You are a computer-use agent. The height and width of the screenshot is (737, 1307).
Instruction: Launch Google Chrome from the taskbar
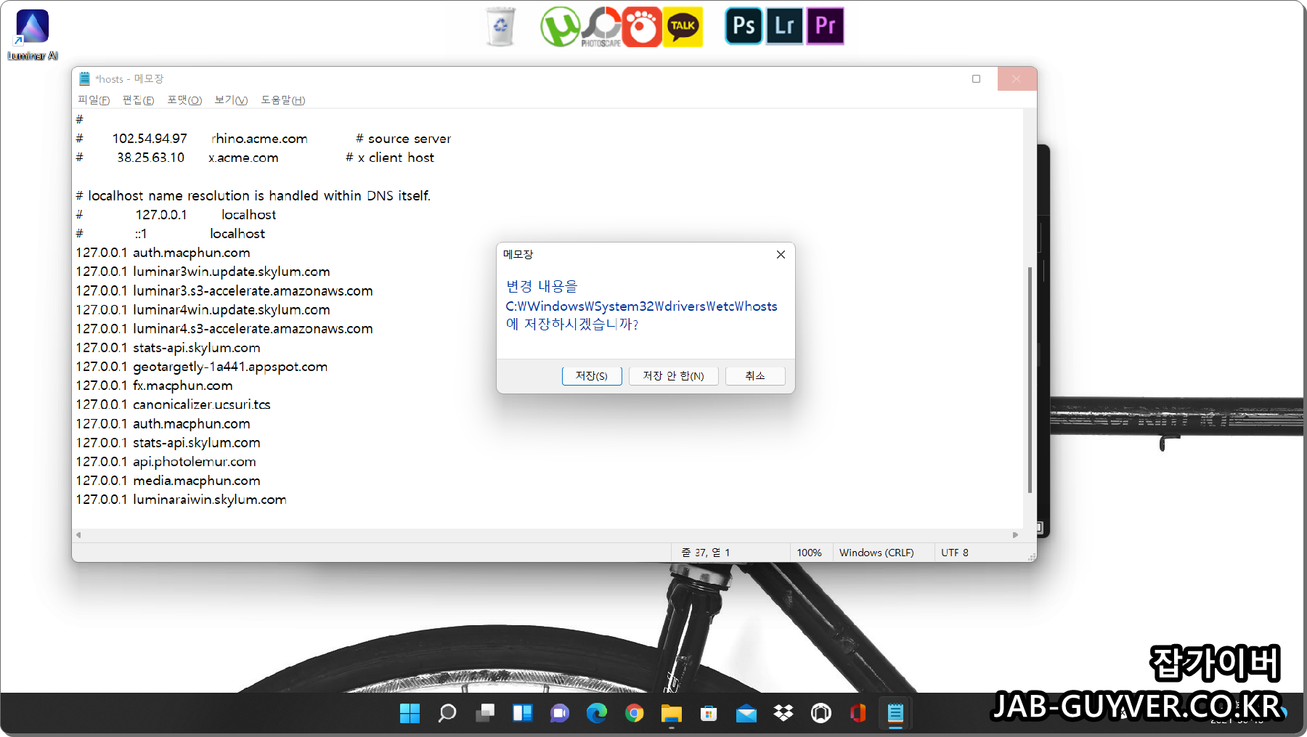635,714
